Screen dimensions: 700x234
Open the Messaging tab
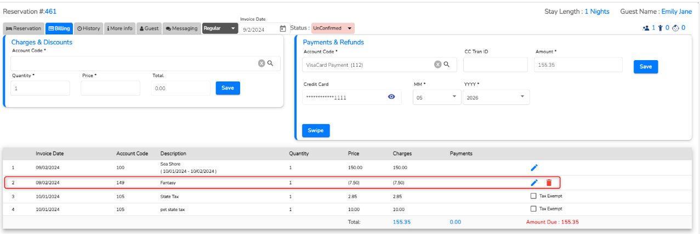coord(181,28)
